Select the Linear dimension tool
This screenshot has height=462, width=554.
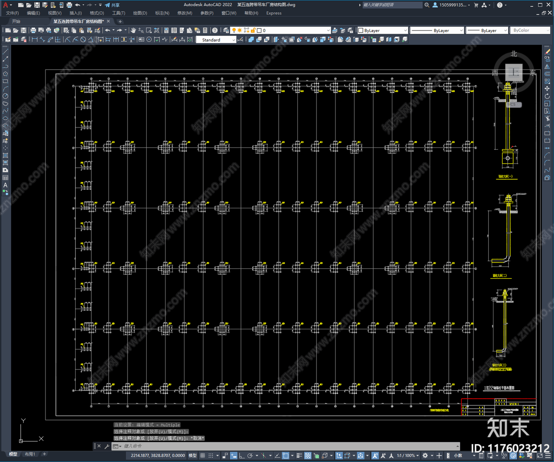pos(35,40)
